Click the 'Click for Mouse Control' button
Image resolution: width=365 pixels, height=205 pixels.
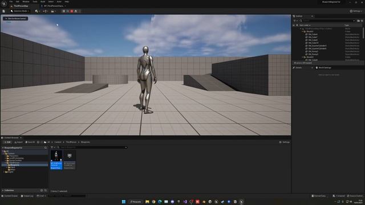tap(15, 19)
